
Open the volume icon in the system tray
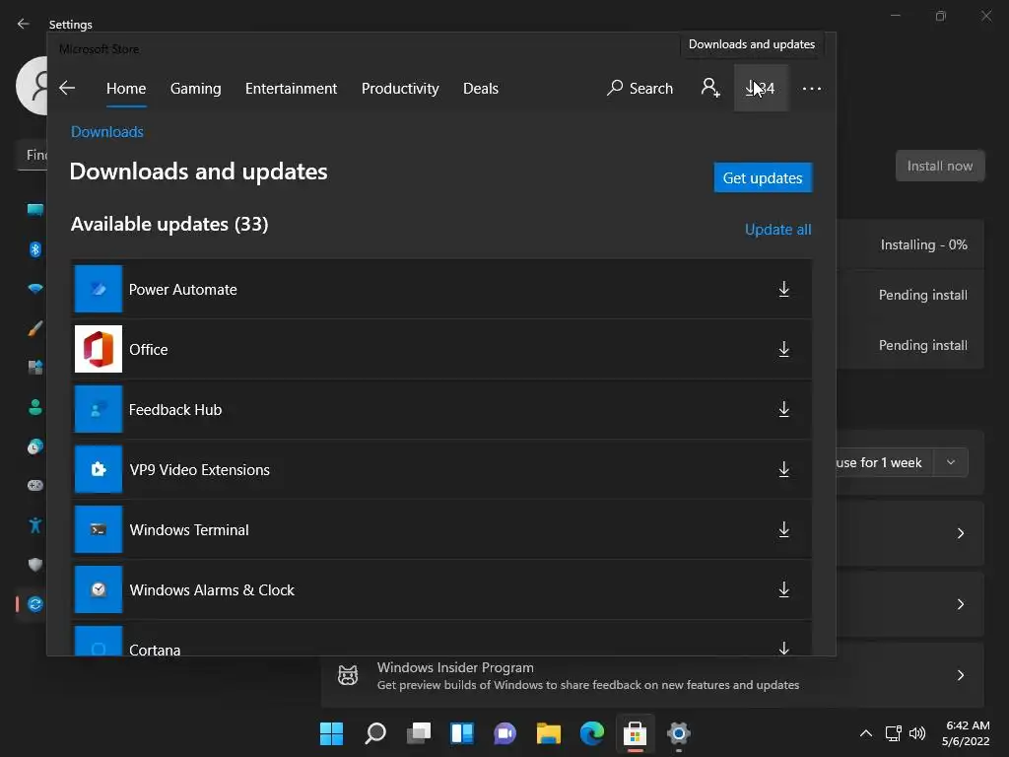(917, 733)
